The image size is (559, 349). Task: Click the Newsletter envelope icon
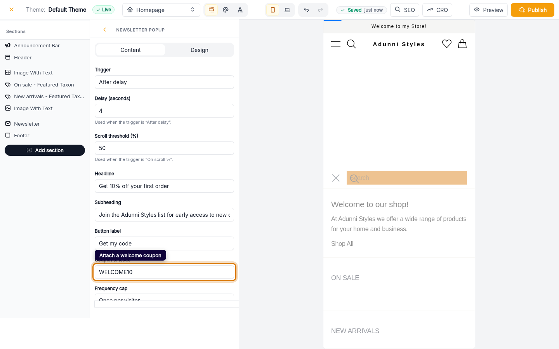pyautogui.click(x=8, y=124)
